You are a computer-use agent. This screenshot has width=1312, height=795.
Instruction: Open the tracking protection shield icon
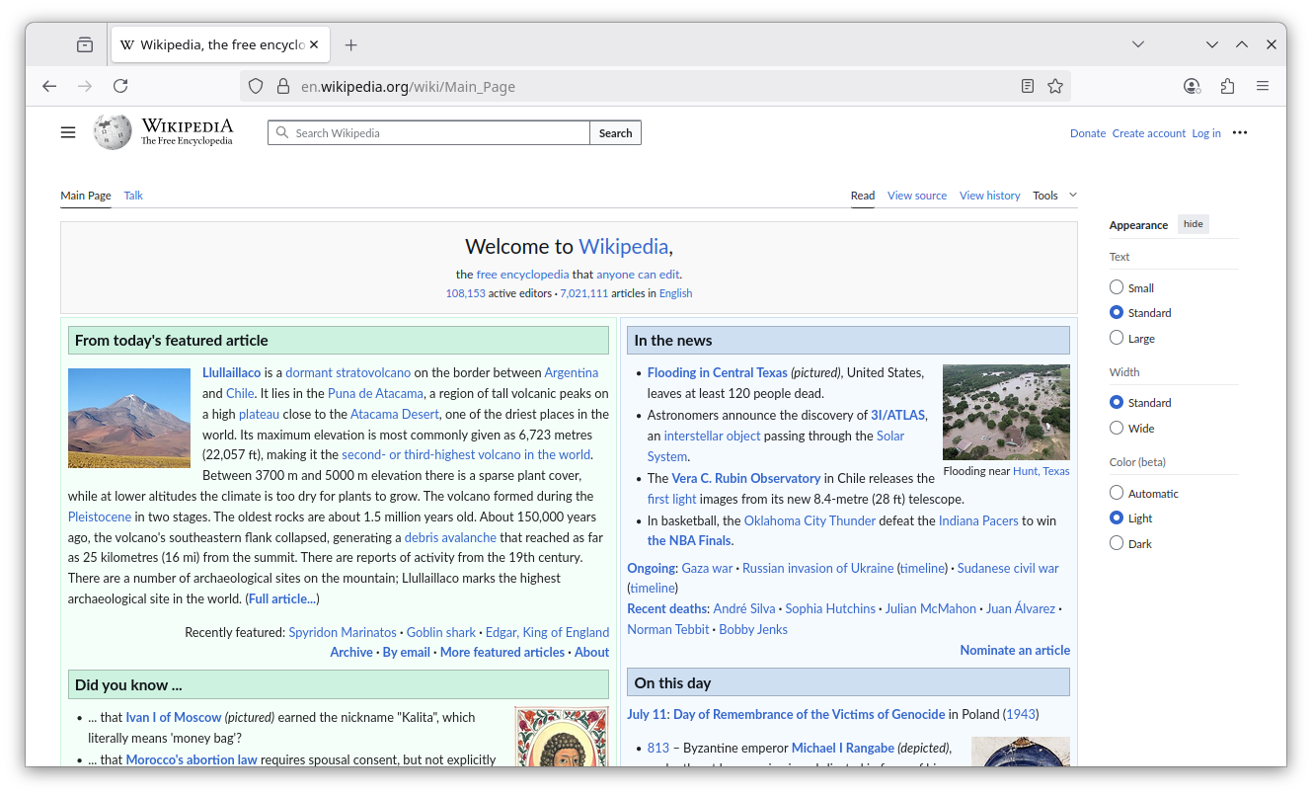[x=256, y=86]
